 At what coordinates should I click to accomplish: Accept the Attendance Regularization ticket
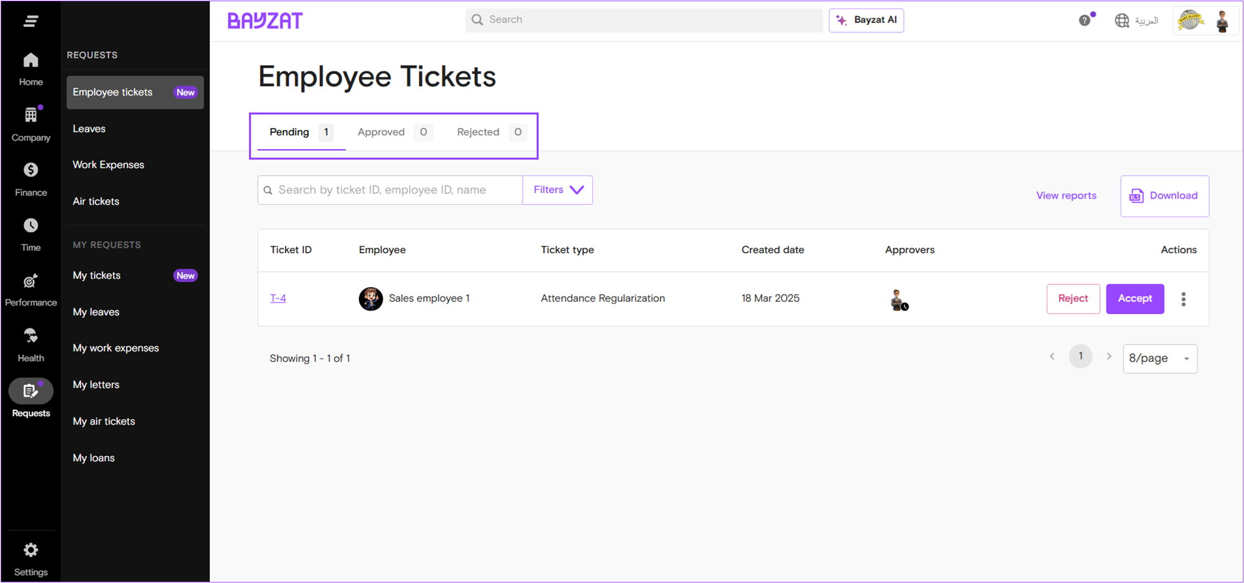tap(1134, 299)
